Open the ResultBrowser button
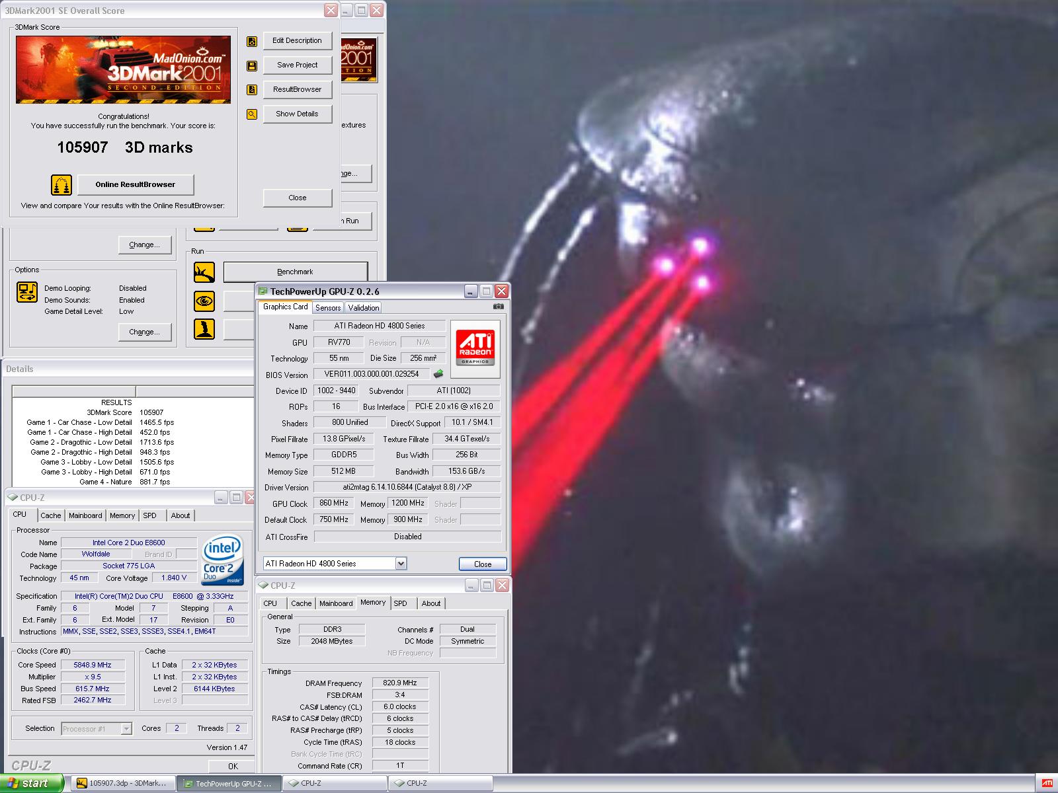The image size is (1058, 793). pos(298,89)
